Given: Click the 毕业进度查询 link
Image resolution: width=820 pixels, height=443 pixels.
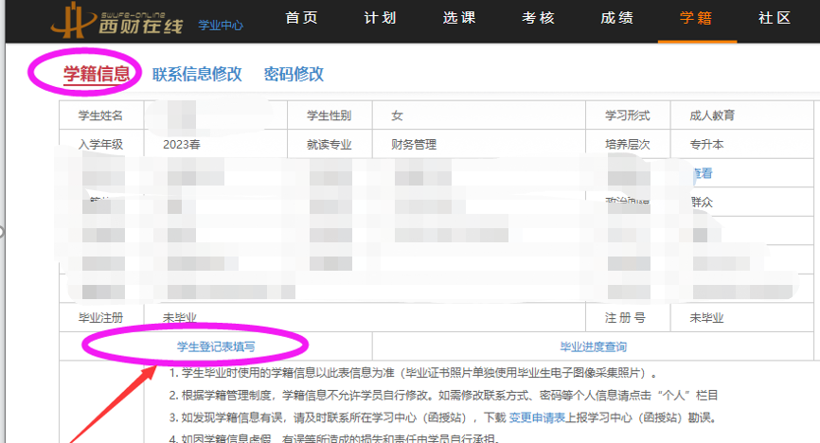Looking at the screenshot, I should pyautogui.click(x=593, y=346).
